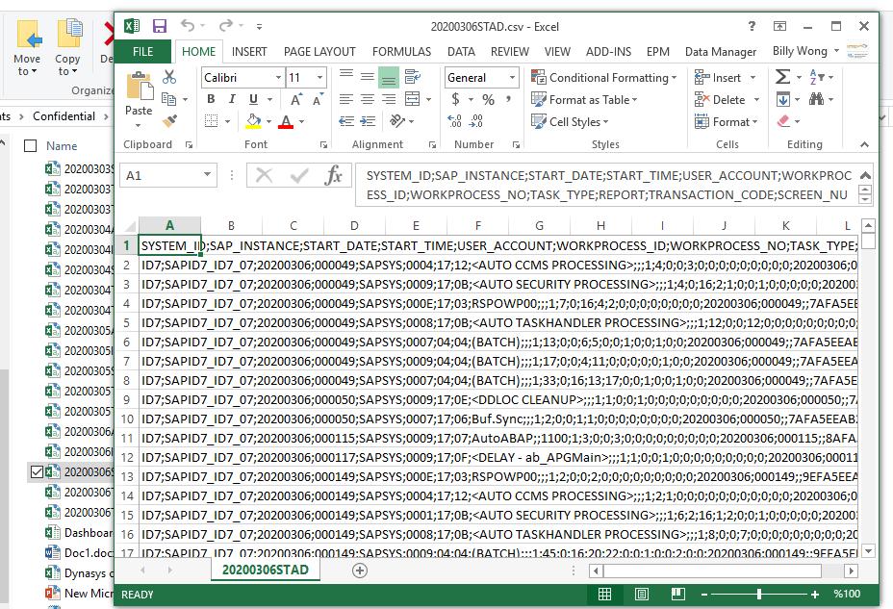Click Align Right icon

[389, 99]
